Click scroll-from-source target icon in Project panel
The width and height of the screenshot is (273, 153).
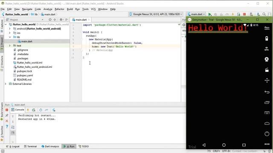[50, 20]
